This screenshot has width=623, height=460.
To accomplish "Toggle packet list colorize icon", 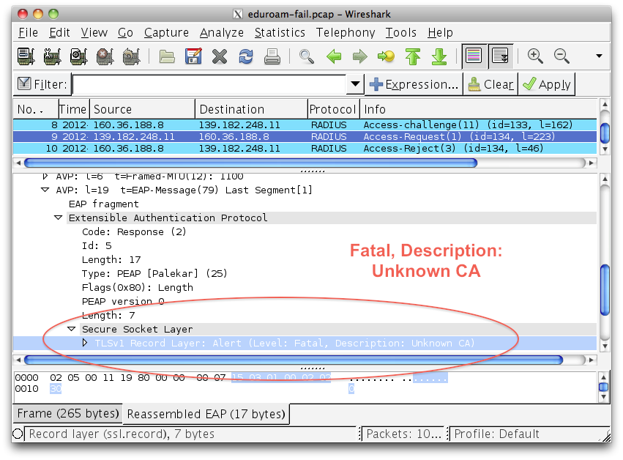I will pyautogui.click(x=474, y=56).
